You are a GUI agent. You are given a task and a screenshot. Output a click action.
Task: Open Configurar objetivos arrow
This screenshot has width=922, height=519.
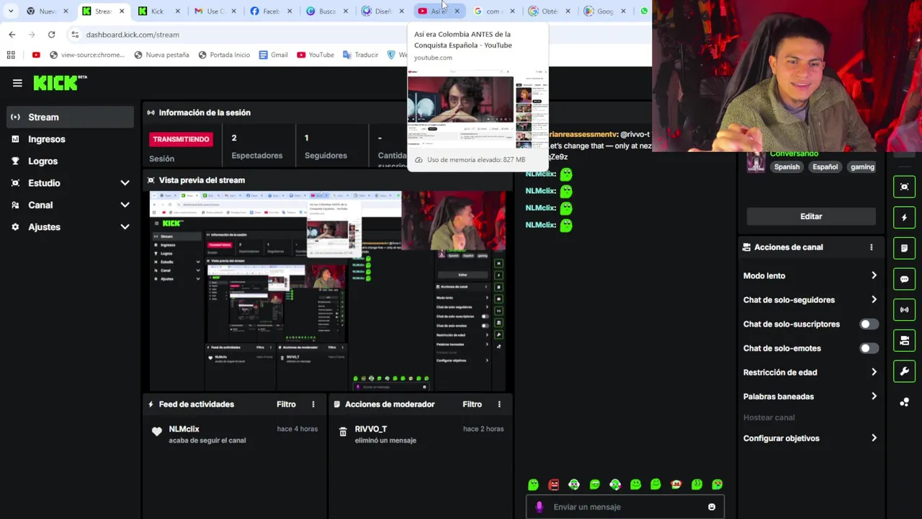[x=874, y=438]
